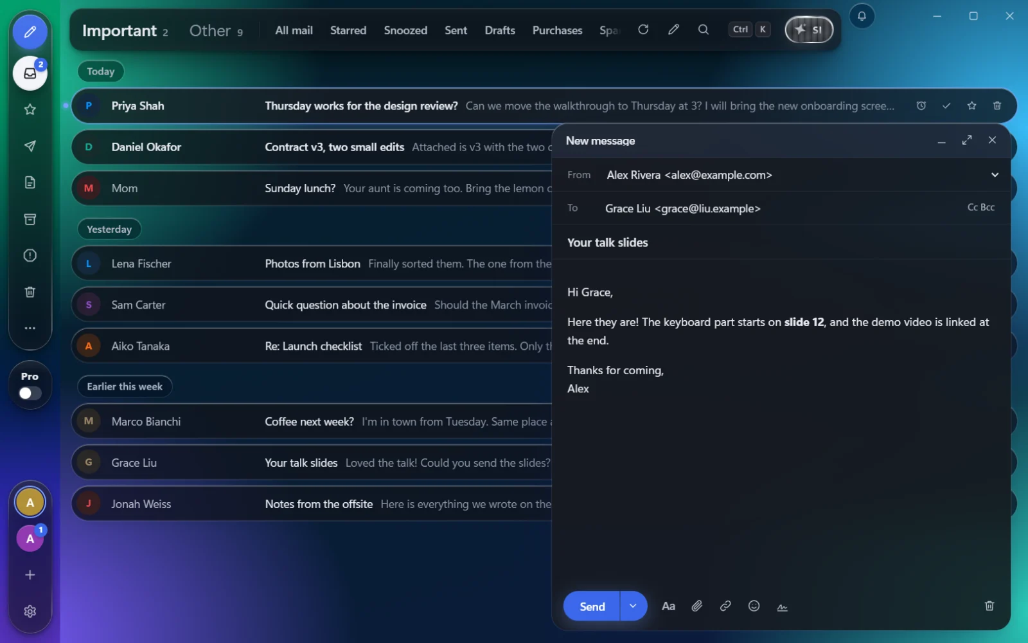
Task: Go to the Snoozed tab
Action: [x=405, y=30]
